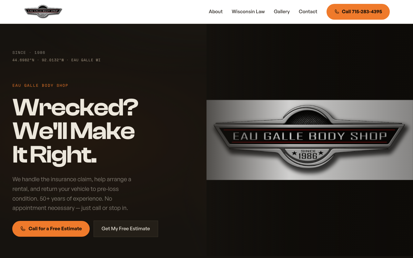This screenshot has height=258, width=413.
Task: Click Call for a Free Estimate button
Action: (51, 229)
